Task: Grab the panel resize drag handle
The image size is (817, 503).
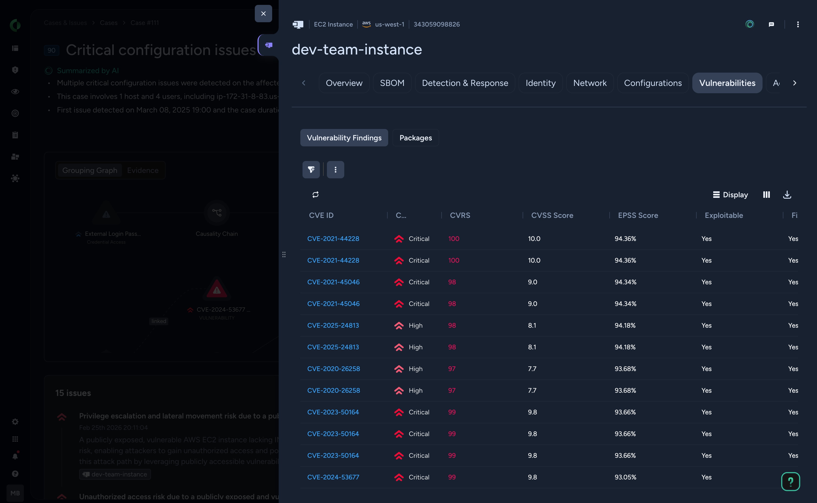Action: coord(284,254)
